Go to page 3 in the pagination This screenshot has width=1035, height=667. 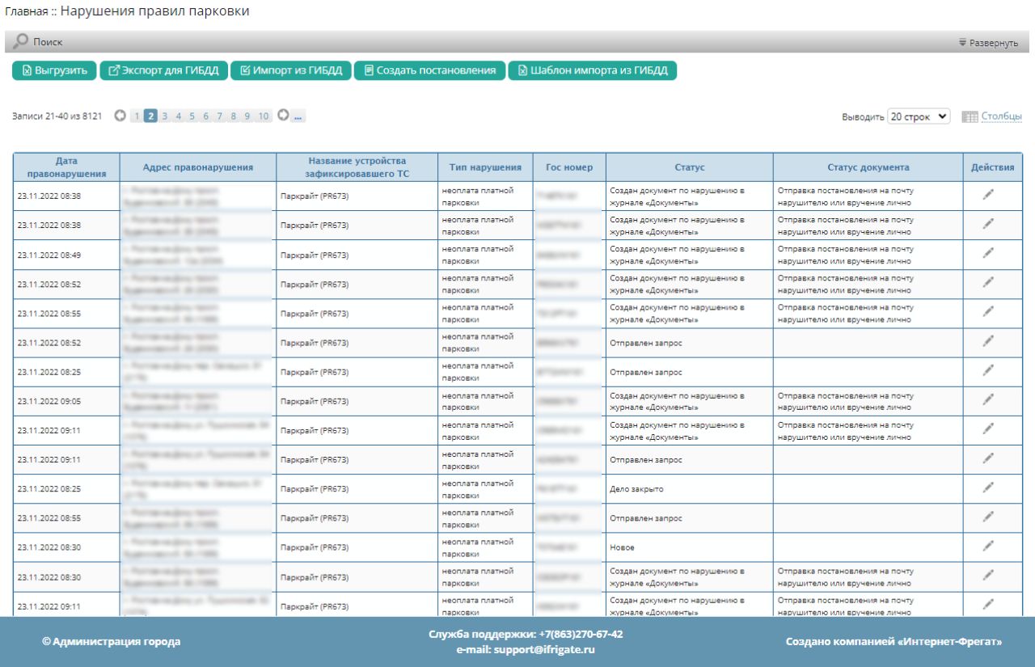[164, 116]
